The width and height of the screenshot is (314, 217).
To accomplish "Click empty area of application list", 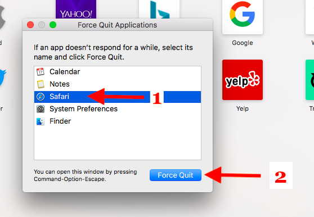I will pos(118,143).
